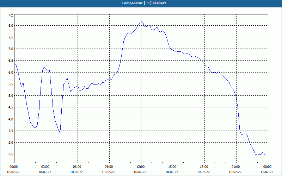Click the 03:00 time label on x-axis
The image size is (282, 176).
[x=46, y=167]
